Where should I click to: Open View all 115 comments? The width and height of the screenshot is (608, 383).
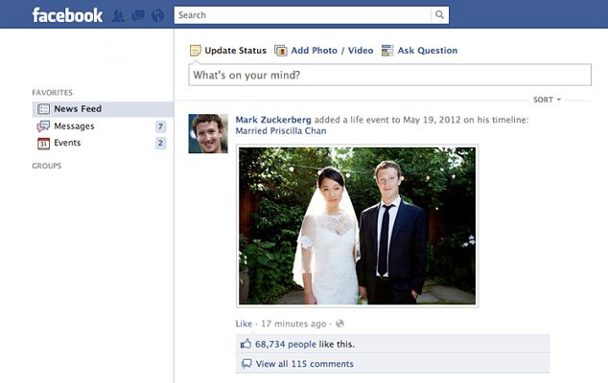(303, 364)
